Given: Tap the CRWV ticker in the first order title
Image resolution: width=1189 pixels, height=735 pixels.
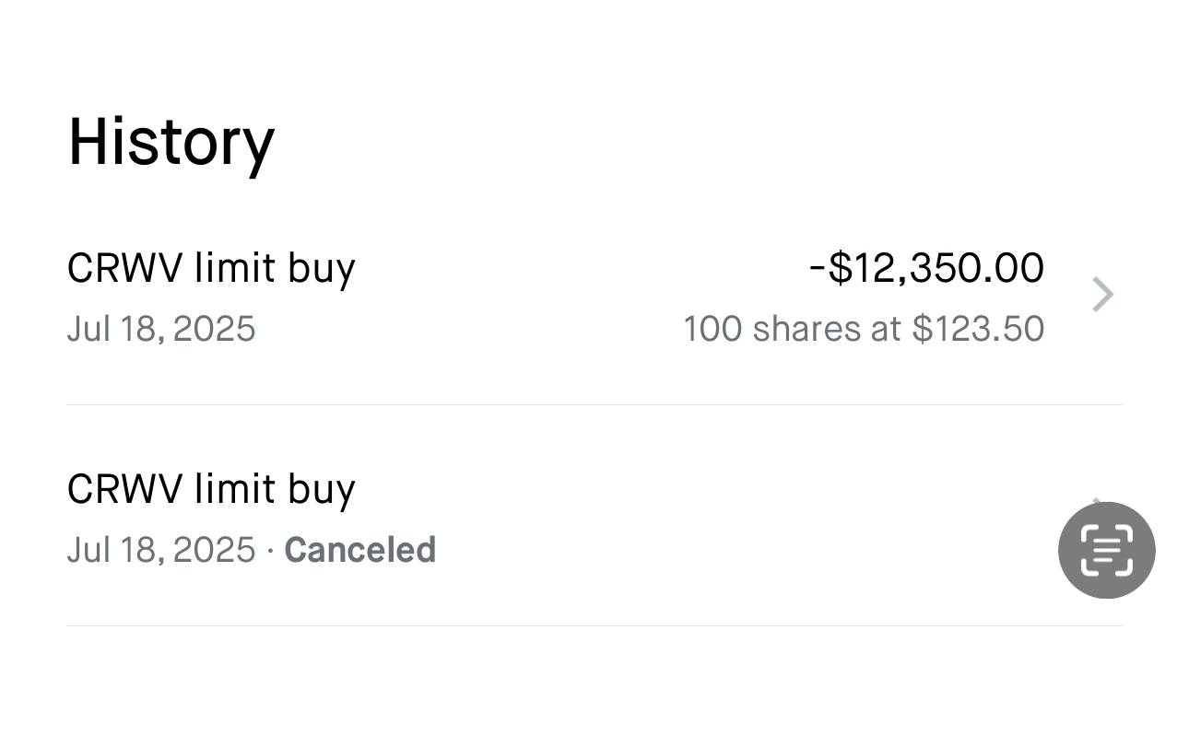Looking at the screenshot, I should pyautogui.click(x=124, y=268).
